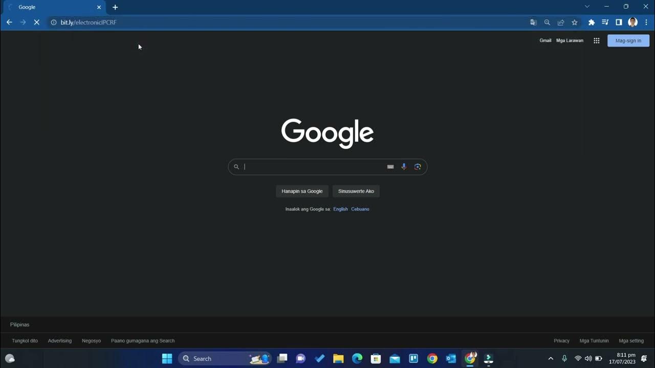The image size is (655, 368).
Task: Select the Google tab
Action: [x=53, y=7]
